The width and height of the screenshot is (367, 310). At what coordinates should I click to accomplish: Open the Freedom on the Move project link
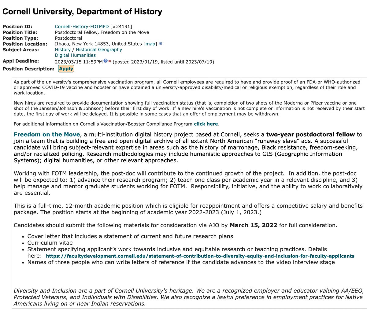(47, 135)
